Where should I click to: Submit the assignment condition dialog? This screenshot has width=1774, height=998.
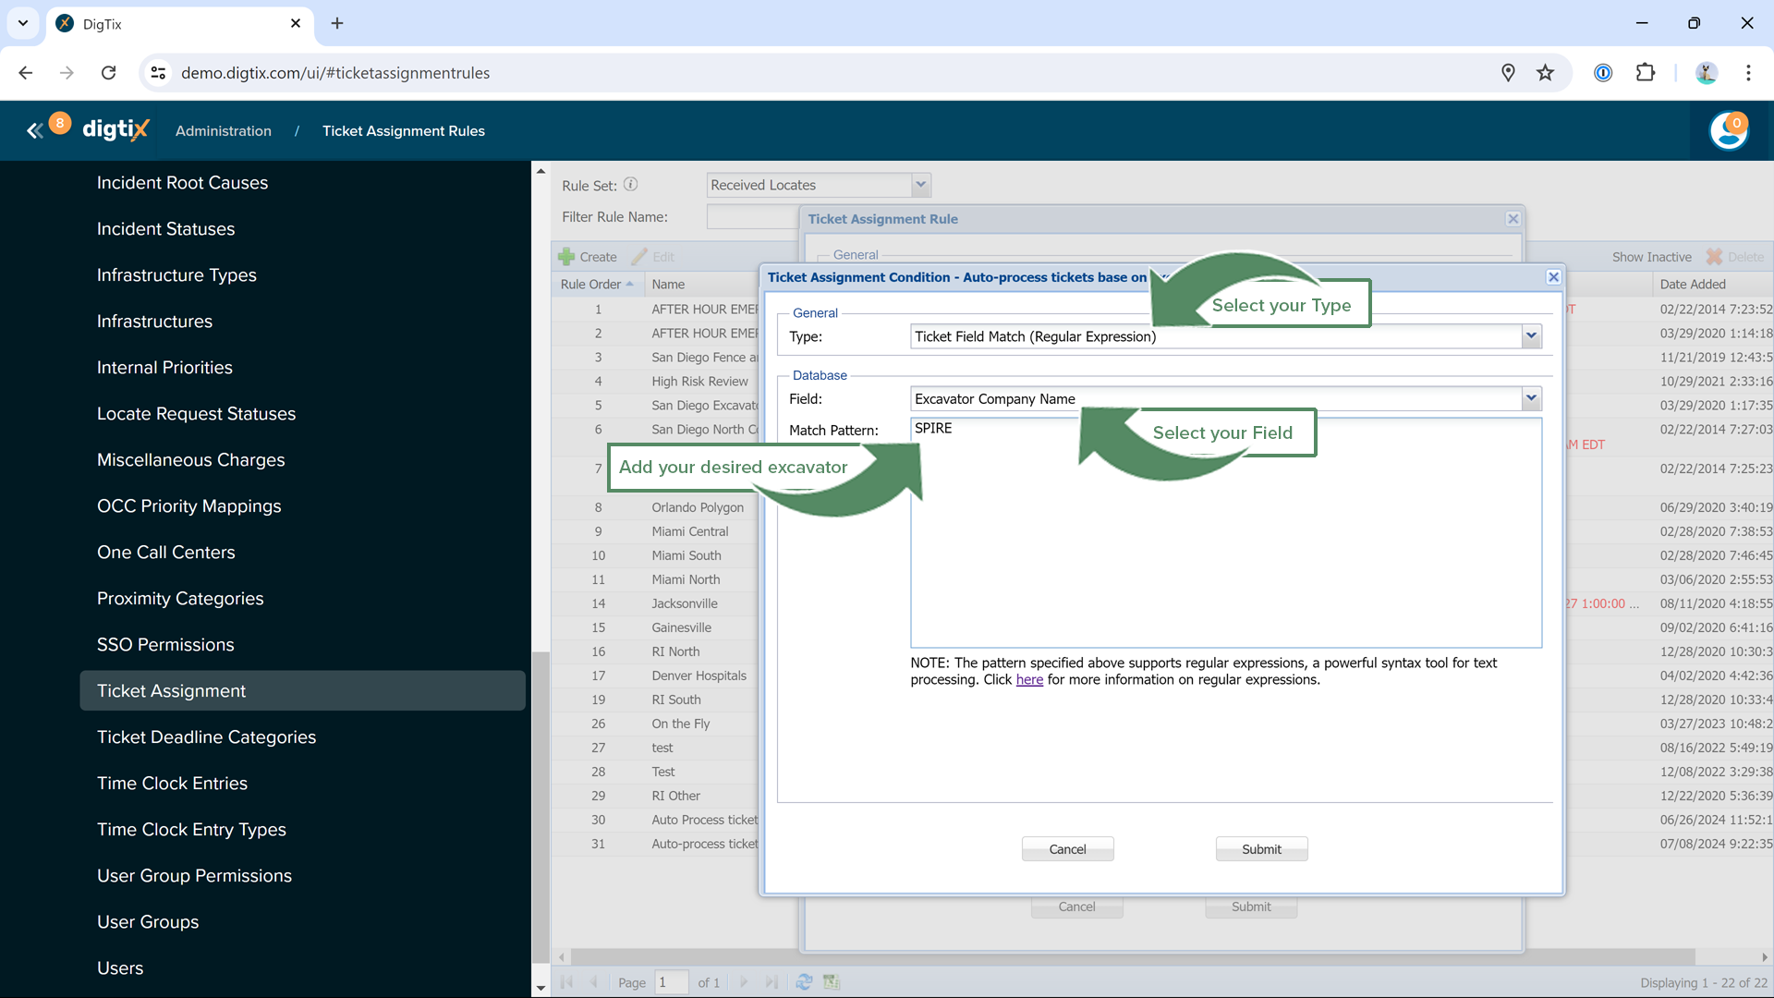click(1260, 849)
